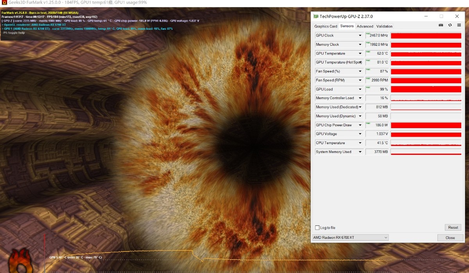The height and width of the screenshot is (273, 469).
Task: Switch to the Graphics Card tab
Action: tap(326, 26)
